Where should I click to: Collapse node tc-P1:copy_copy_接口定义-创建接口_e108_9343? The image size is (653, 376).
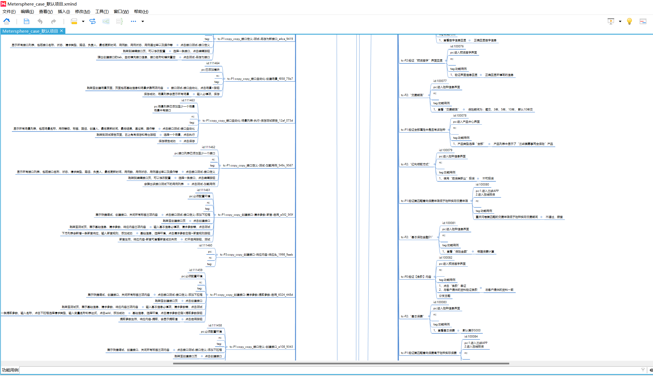click(x=227, y=347)
